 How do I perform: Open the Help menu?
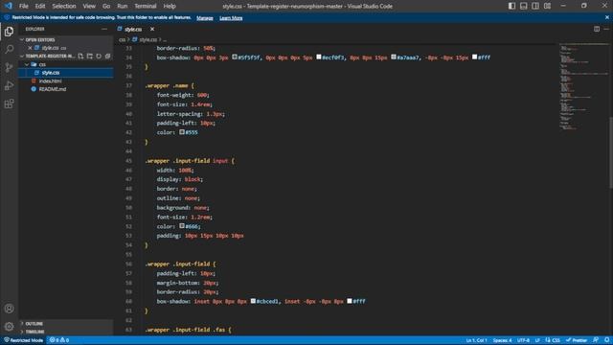click(170, 6)
